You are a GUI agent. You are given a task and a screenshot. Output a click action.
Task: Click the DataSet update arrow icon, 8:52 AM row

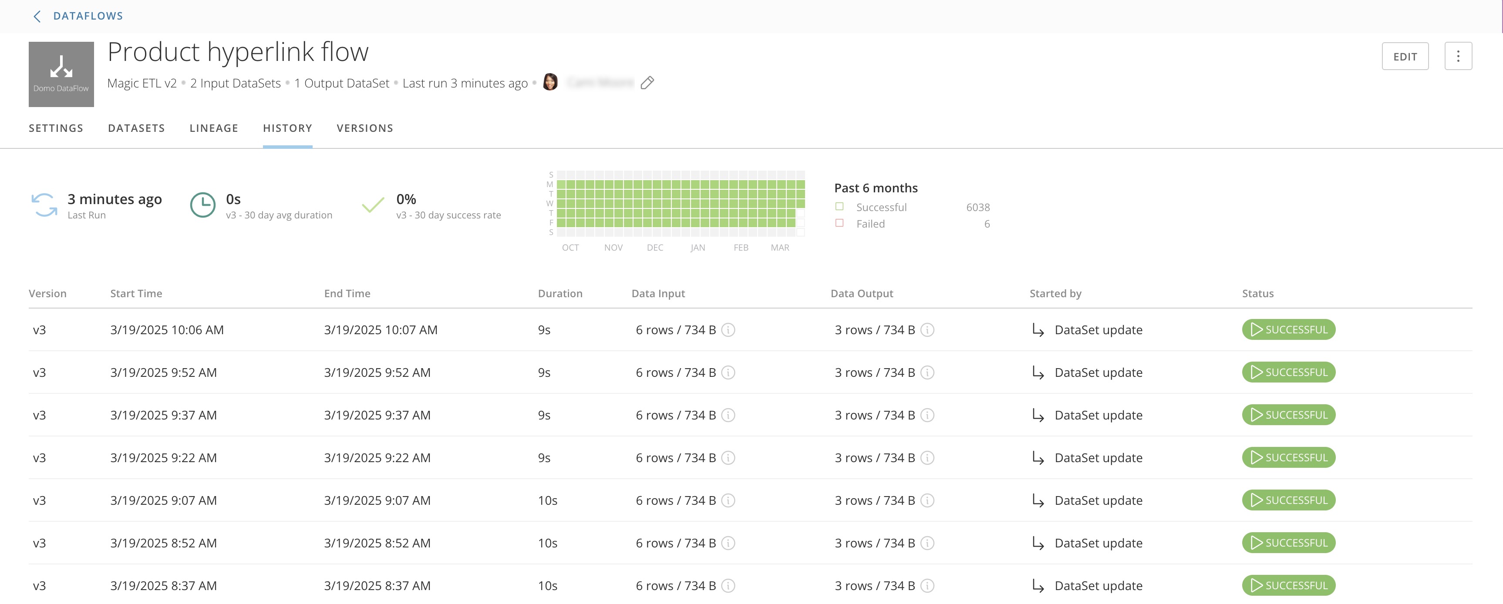(x=1038, y=544)
